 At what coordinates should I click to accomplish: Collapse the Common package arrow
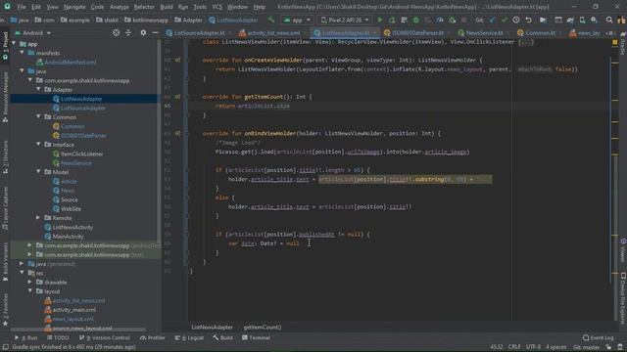tap(39, 117)
